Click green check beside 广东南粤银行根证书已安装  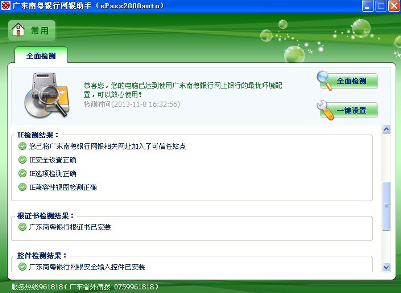point(22,227)
